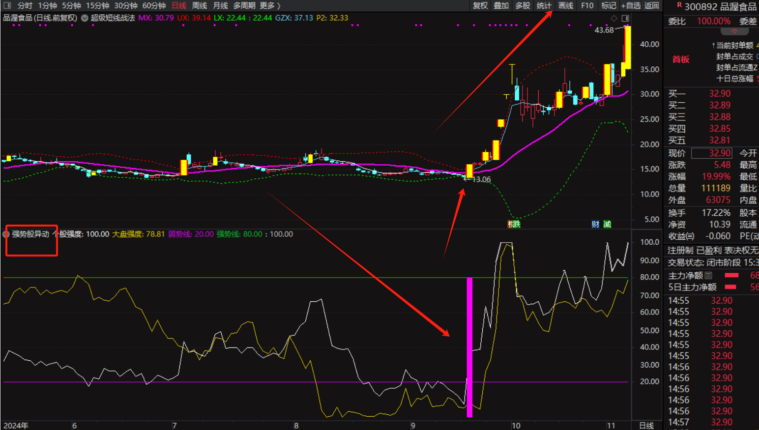759x430 pixels.
Task: Toggle the 标记 marker option
Action: 609,5
